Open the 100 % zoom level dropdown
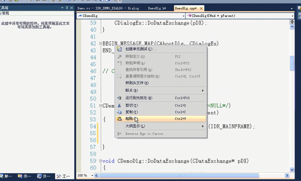This screenshot has height=181, width=301. 92,176
